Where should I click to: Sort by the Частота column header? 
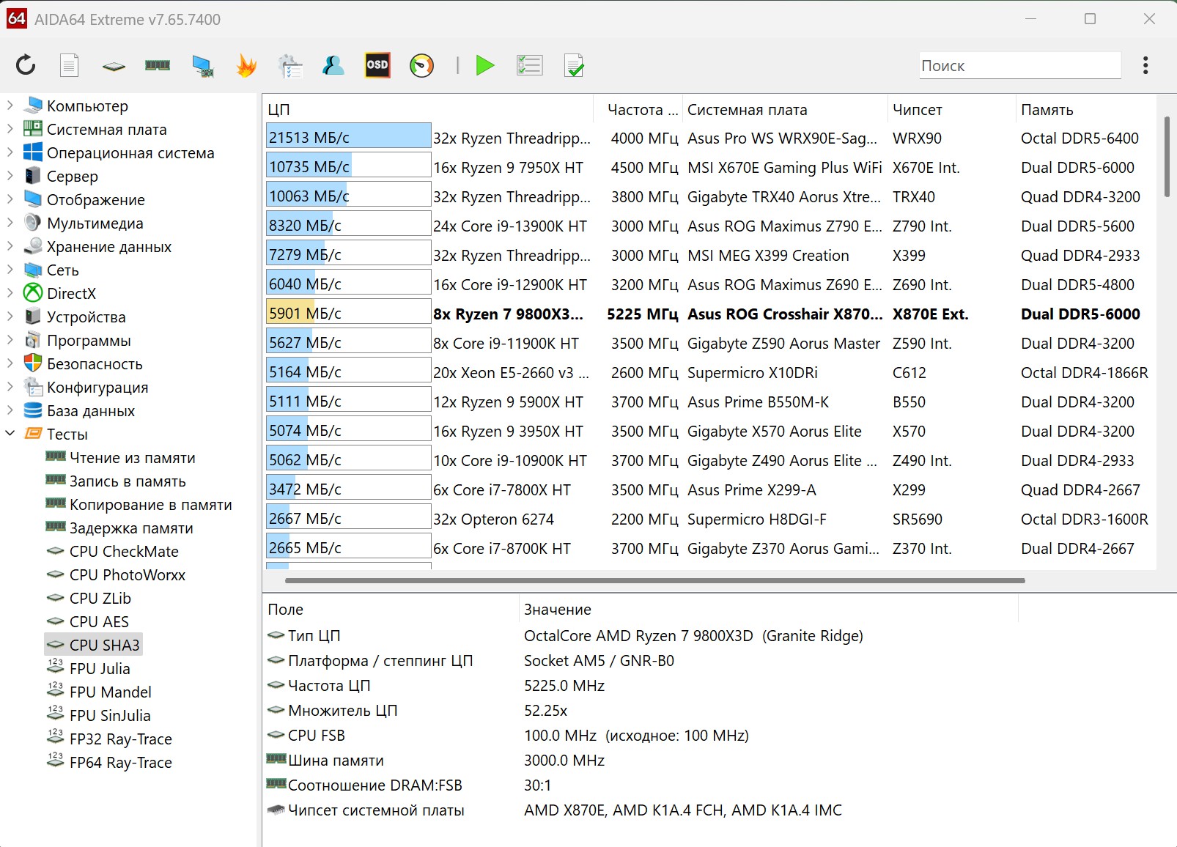tap(638, 110)
